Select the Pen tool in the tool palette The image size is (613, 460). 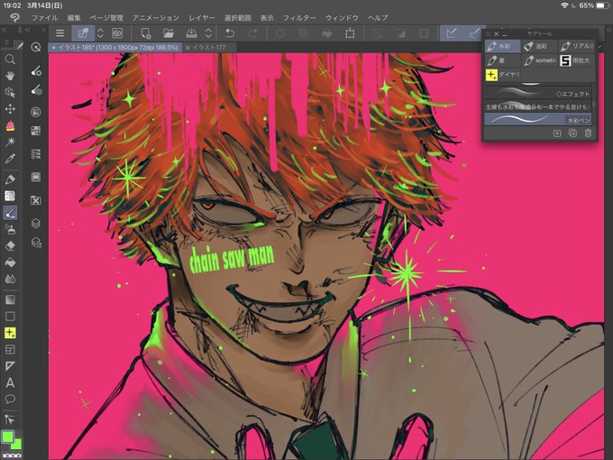tap(10, 179)
